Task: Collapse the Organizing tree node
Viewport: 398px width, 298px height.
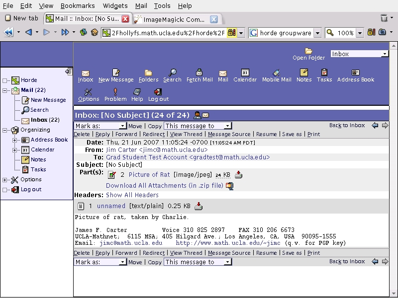Action: [5, 130]
